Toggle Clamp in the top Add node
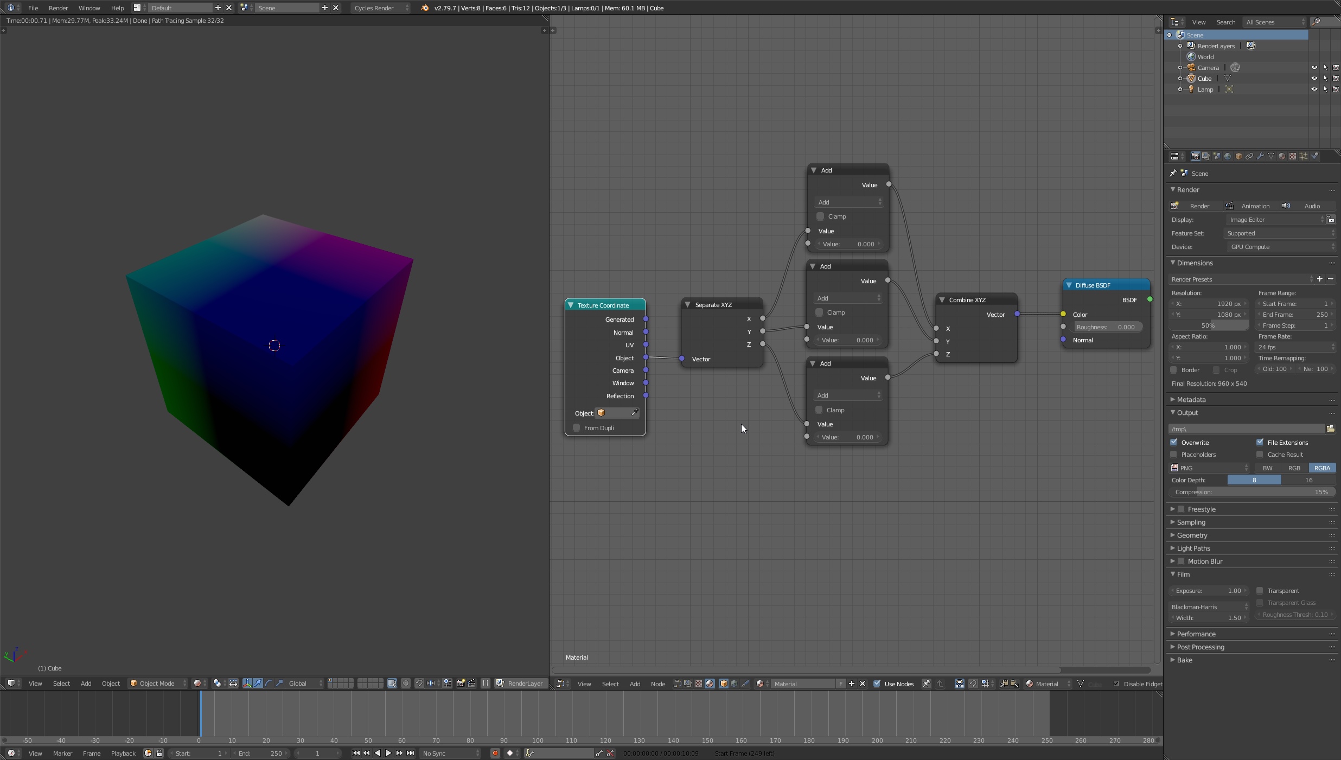This screenshot has height=760, width=1341. (820, 216)
